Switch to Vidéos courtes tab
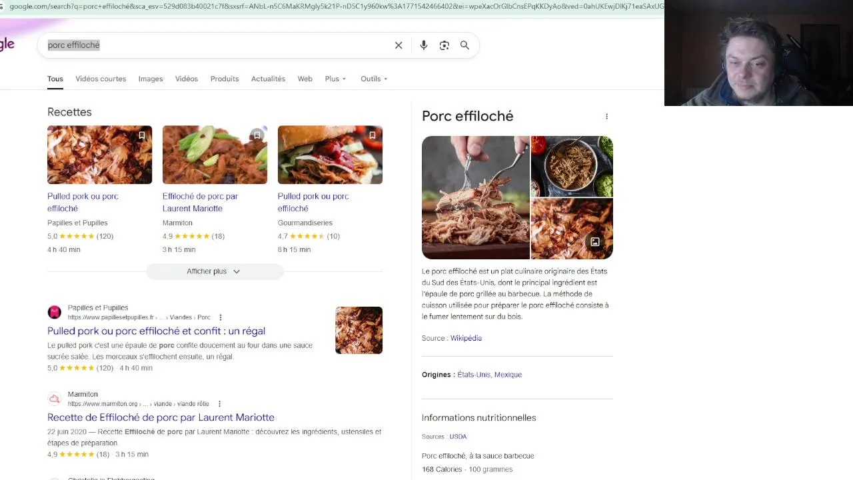The image size is (853, 480). point(101,79)
